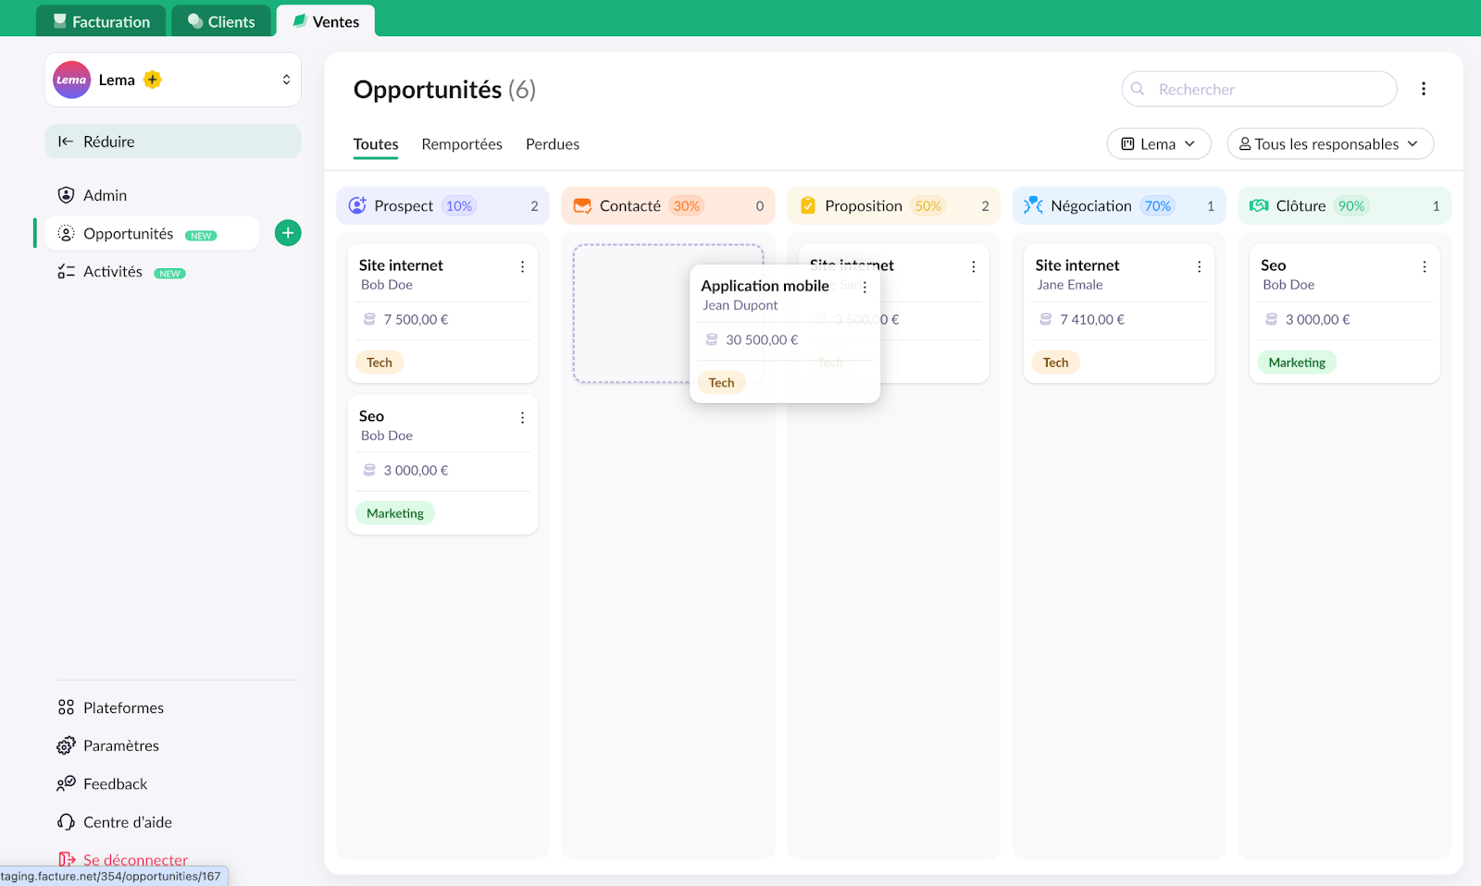Click the 7 500,00 € amount
Image resolution: width=1481 pixels, height=886 pixels.
(416, 319)
